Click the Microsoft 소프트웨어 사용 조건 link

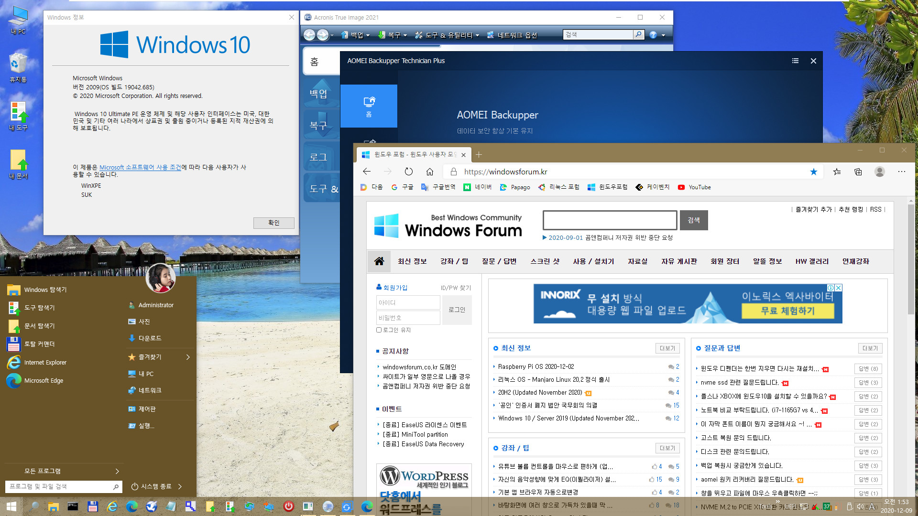coord(140,167)
